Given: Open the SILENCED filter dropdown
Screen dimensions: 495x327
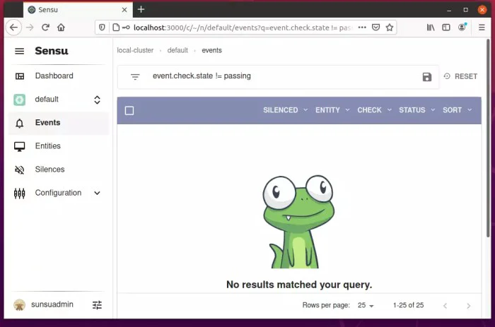Looking at the screenshot, I should point(285,110).
